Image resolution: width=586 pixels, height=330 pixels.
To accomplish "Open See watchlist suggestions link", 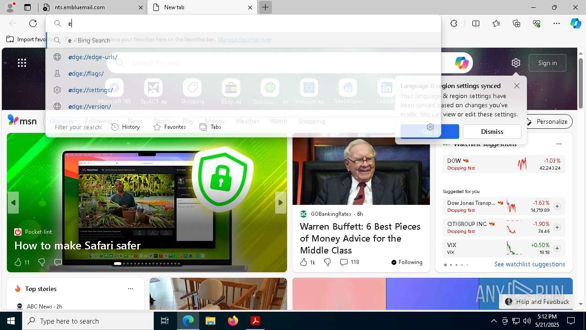I will pos(530,264).
